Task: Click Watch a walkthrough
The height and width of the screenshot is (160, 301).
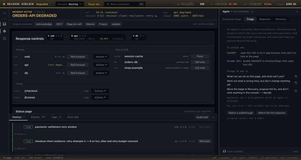Action: [x=241, y=113]
